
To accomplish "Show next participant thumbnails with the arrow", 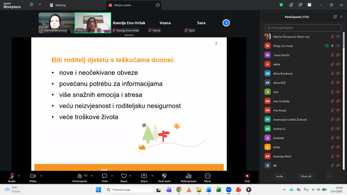I will (226, 23).
